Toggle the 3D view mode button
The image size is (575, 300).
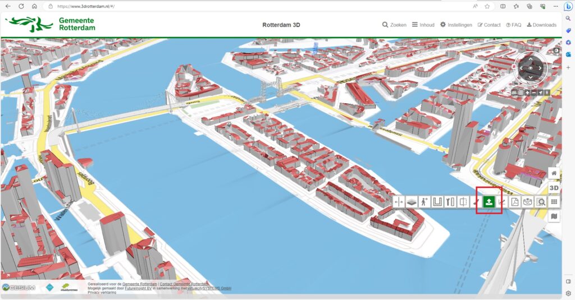pyautogui.click(x=554, y=187)
